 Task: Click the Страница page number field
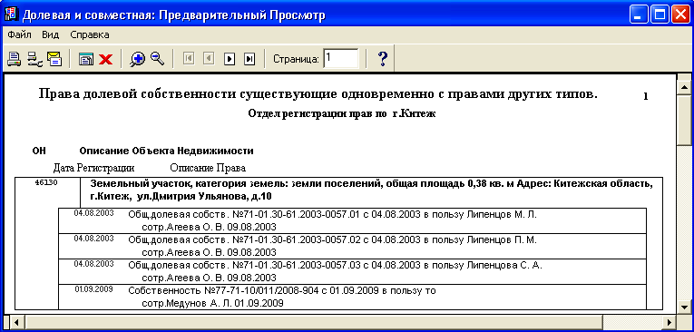[341, 58]
